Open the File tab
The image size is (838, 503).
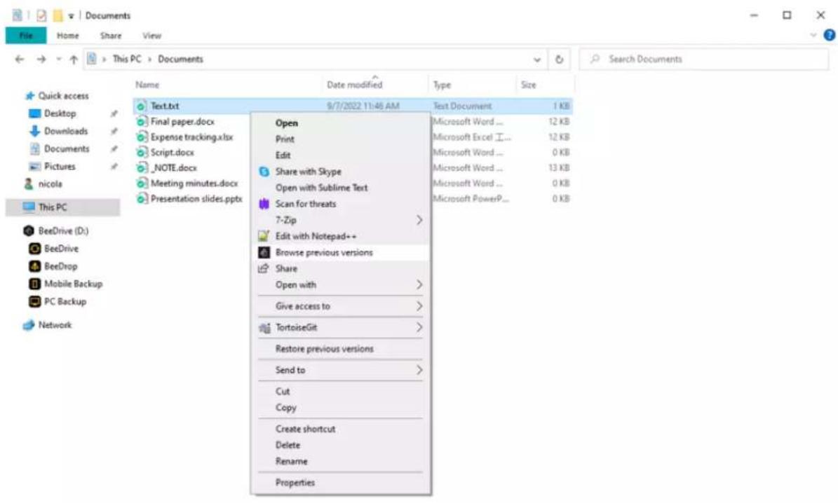click(26, 35)
